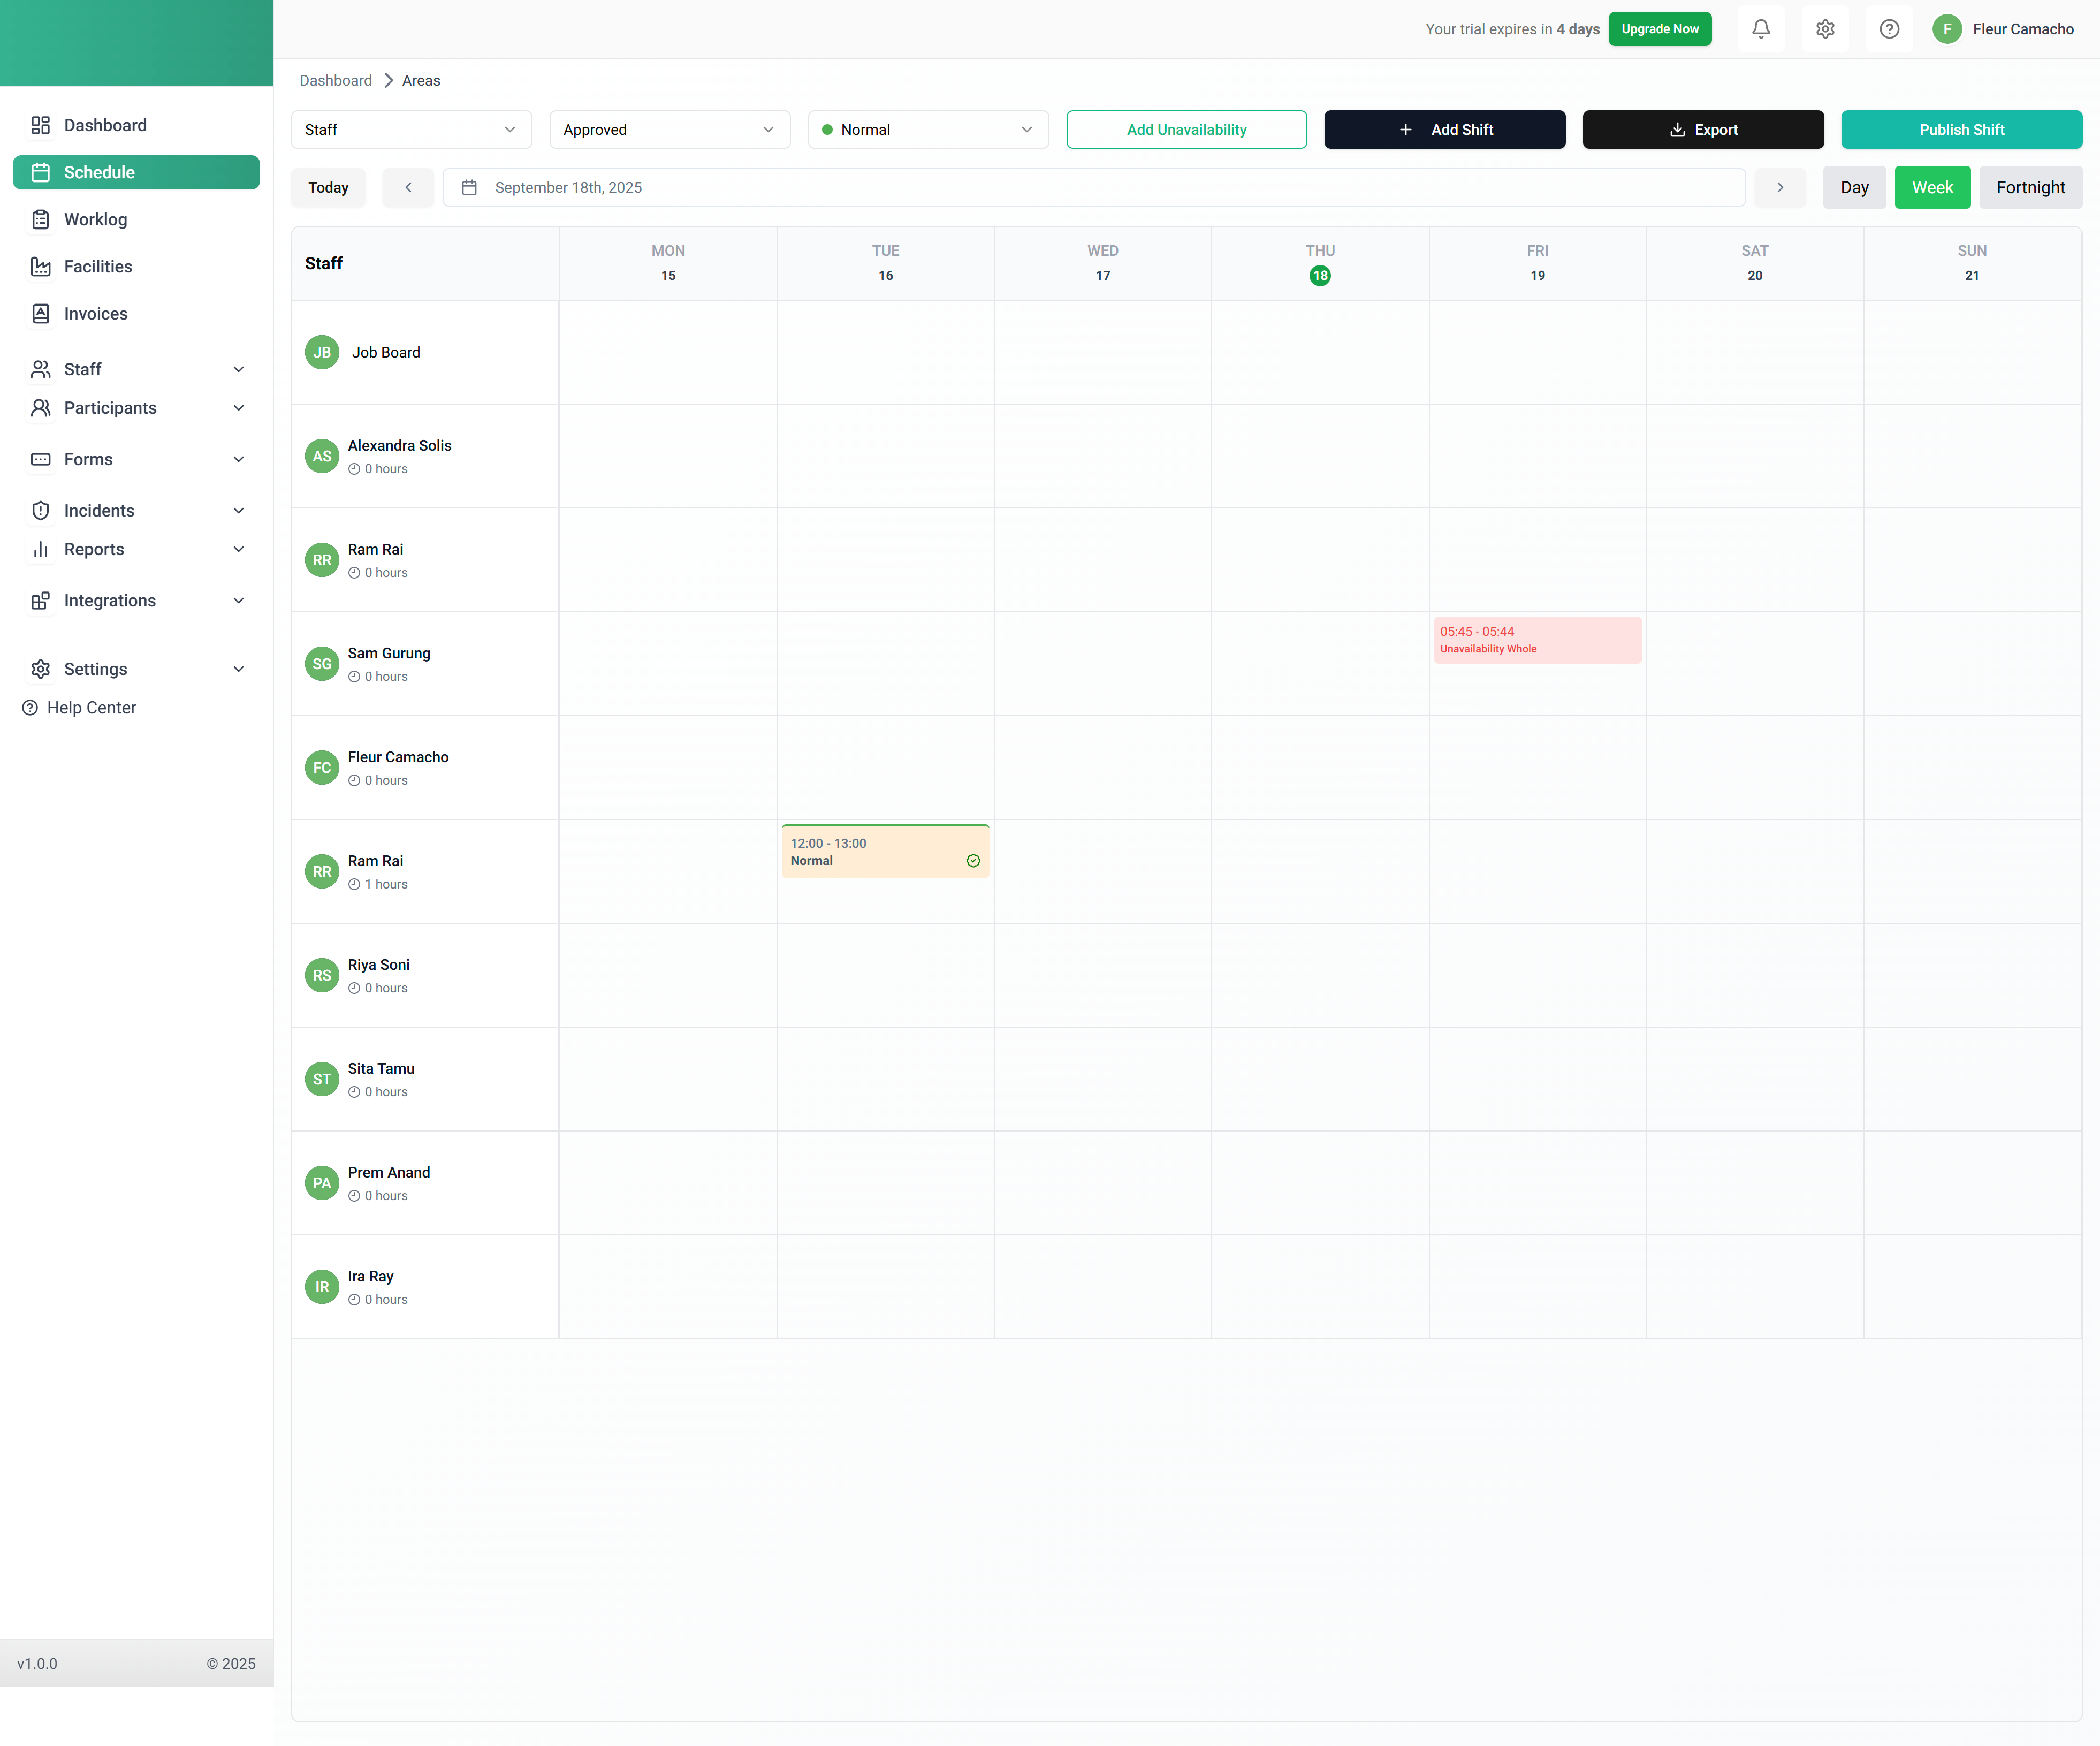Click the Publish Shift button
Image resolution: width=2100 pixels, height=1746 pixels.
pos(1961,130)
